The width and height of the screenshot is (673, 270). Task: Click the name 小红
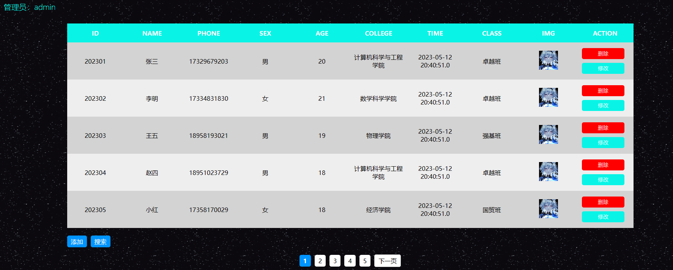[x=152, y=210]
